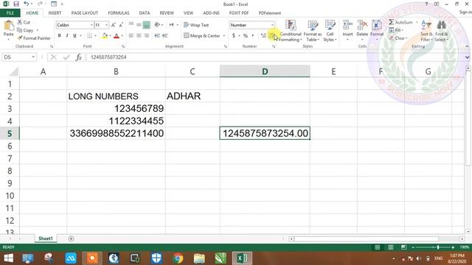Click inside the formula bar value
This screenshot has width=472, height=265.
108,57
